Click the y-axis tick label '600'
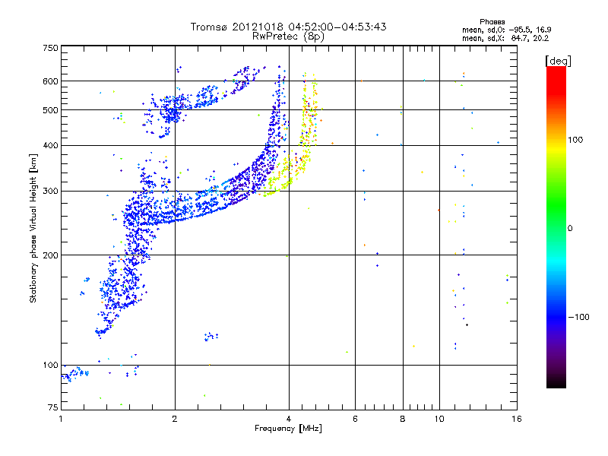Viewport: 608px width, 456px height. tap(51, 81)
